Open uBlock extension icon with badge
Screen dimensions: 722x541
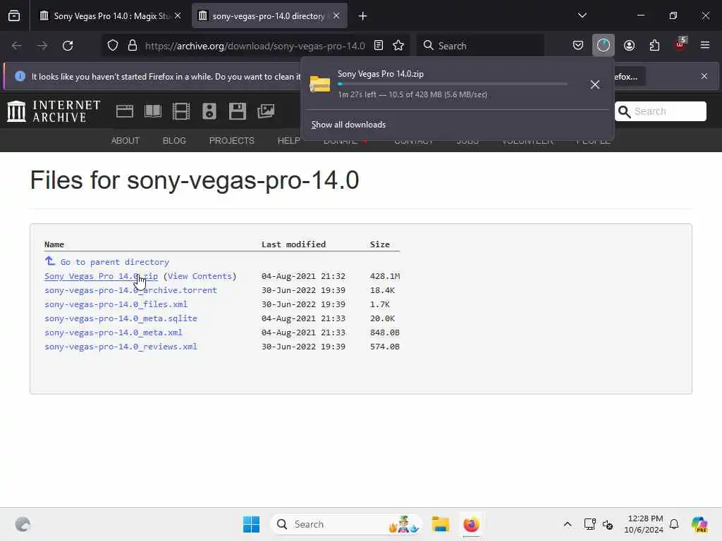click(680, 44)
